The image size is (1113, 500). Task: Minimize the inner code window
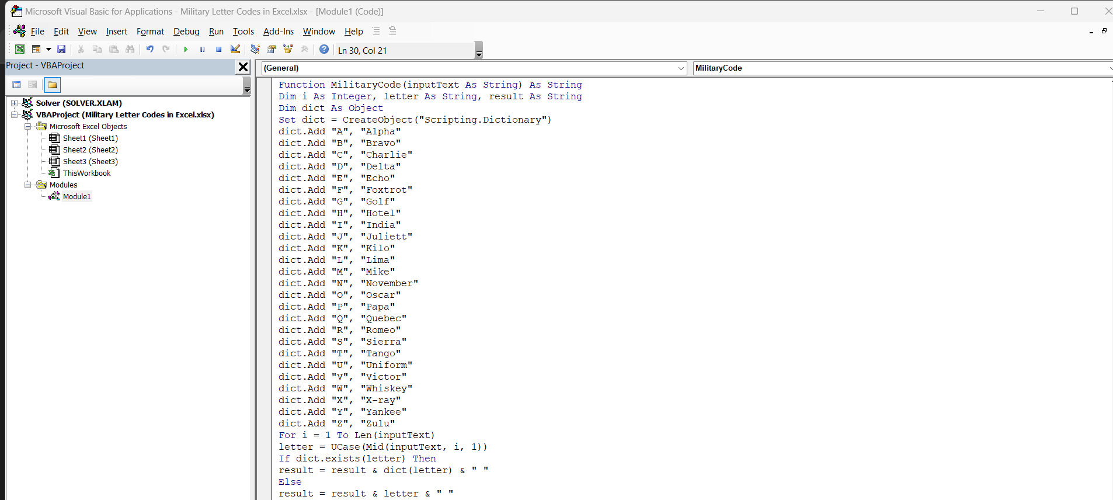point(1091,32)
